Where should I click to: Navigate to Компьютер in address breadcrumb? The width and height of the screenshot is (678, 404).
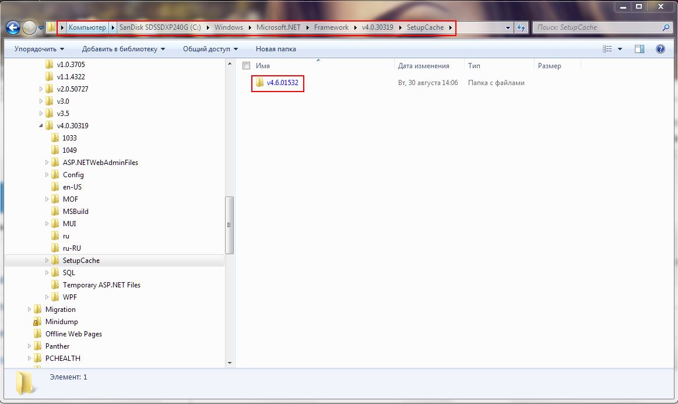click(x=87, y=27)
